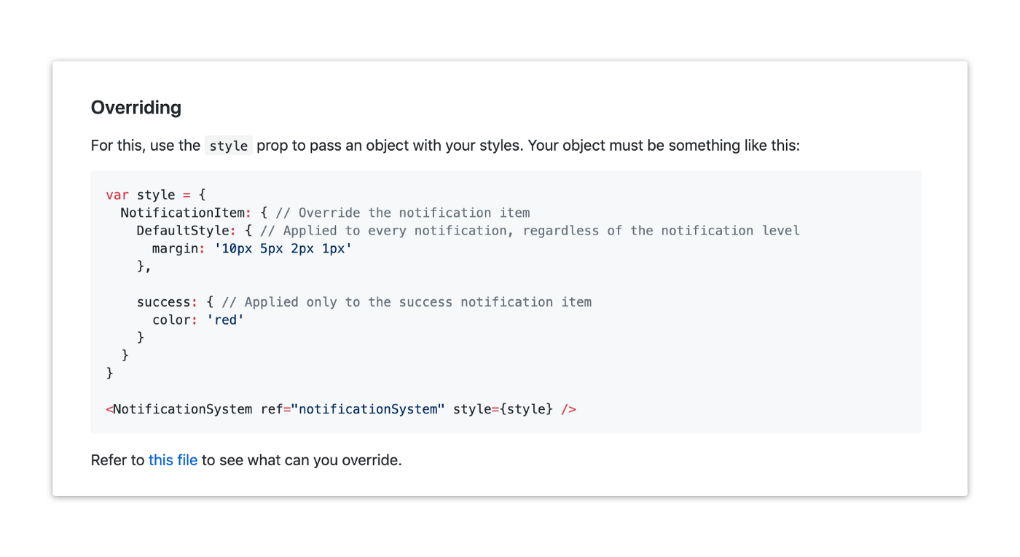Click the "NotificationItem" key in the code
Screen dimensions: 1020x557
point(182,213)
